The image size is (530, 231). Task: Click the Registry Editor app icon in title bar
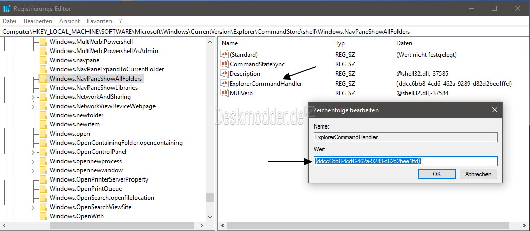7,9
